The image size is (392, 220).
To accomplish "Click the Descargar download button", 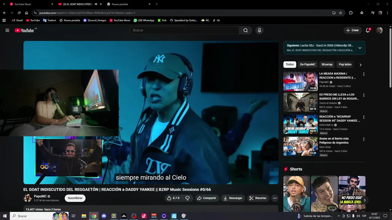I will [x=233, y=198].
